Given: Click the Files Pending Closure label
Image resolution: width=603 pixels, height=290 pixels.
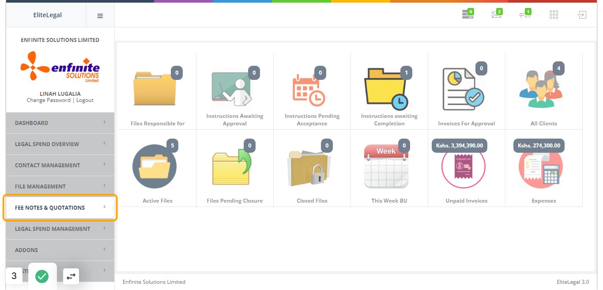Looking at the screenshot, I should [x=235, y=201].
